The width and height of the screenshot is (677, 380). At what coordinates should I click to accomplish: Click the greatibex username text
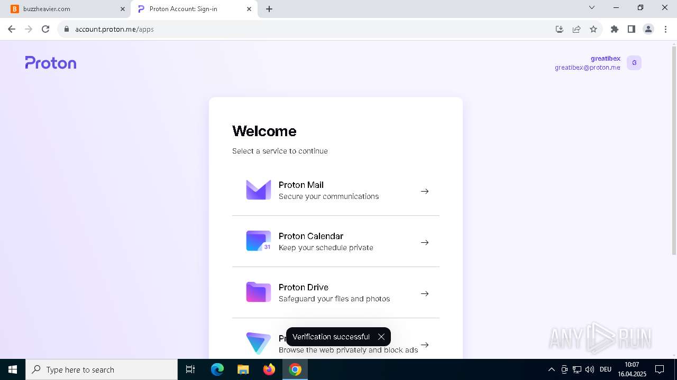pyautogui.click(x=606, y=59)
